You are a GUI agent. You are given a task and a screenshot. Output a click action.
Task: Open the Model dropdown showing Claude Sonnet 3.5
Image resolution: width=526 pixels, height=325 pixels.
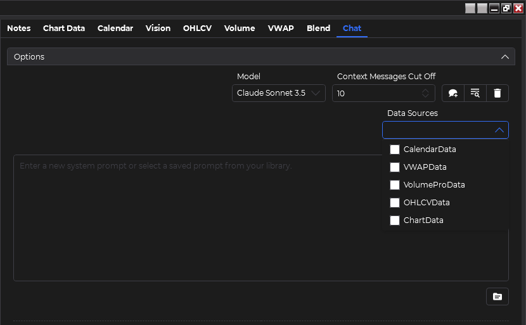(x=278, y=93)
